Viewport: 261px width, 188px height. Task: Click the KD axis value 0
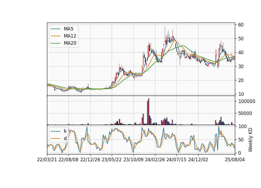point(240,153)
